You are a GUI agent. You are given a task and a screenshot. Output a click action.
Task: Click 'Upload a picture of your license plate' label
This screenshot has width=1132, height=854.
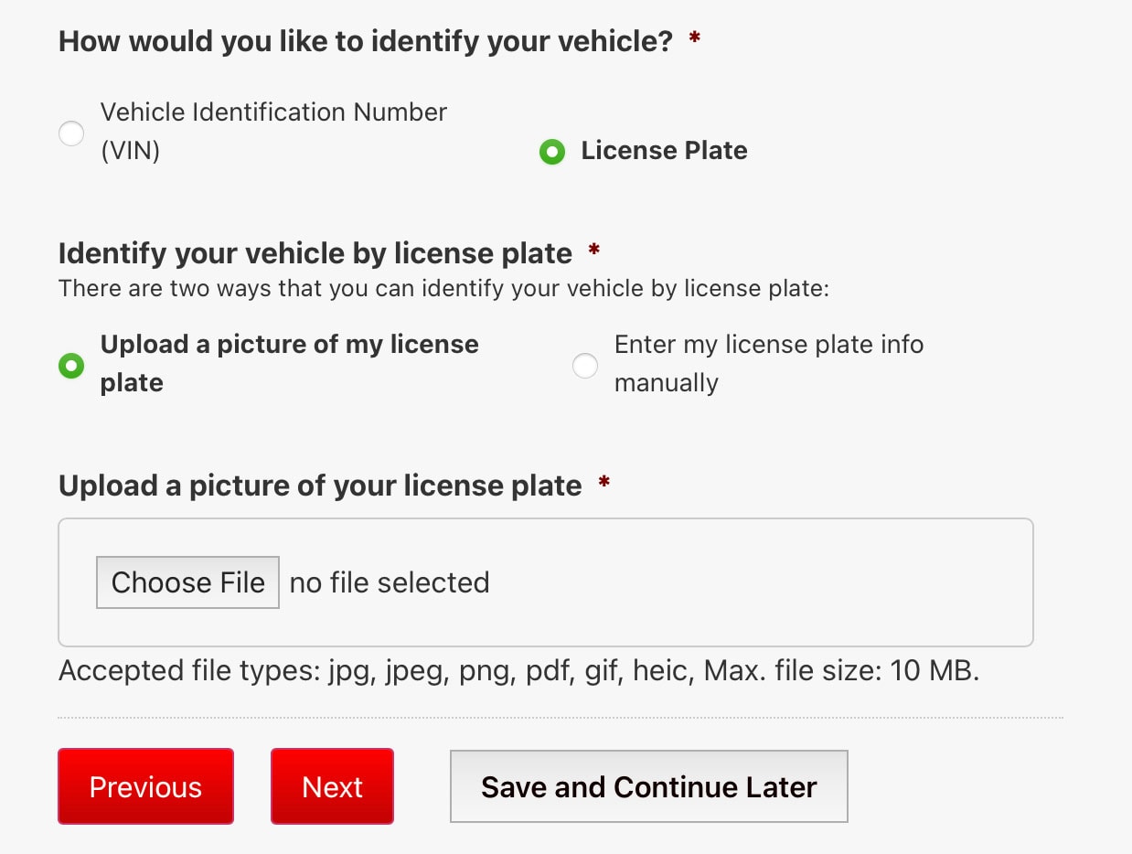[x=320, y=486]
